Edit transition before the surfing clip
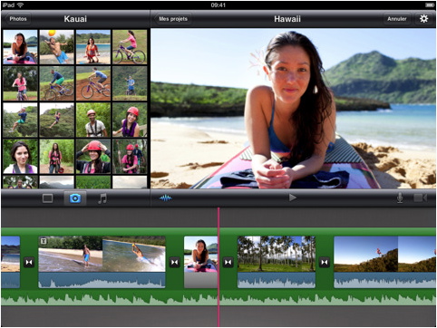The width and height of the screenshot is (437, 328). [x=29, y=262]
